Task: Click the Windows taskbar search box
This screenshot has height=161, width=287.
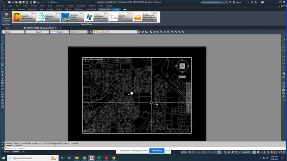Action: pyautogui.click(x=33, y=158)
